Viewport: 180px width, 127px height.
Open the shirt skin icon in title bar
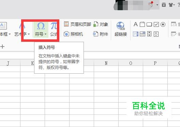pyautogui.click(x=171, y=5)
